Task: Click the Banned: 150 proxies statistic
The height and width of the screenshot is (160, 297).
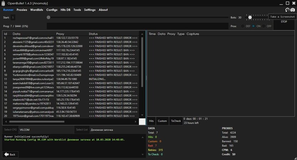Action: 230,141
